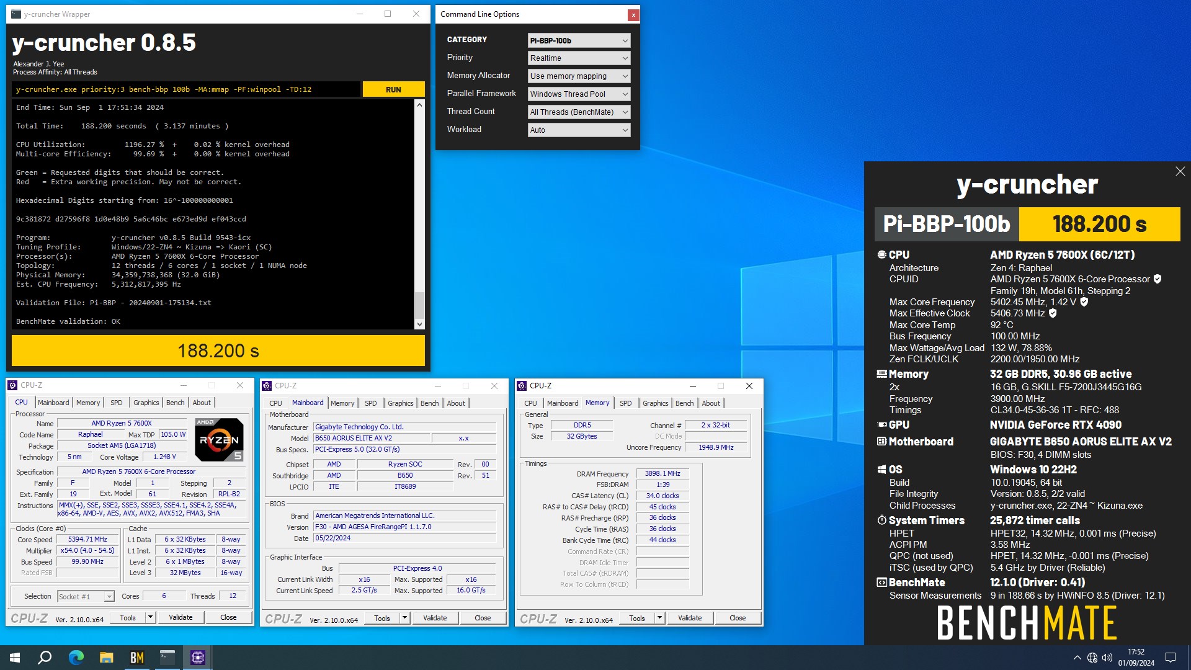Click yellow 188.200 s result bar
This screenshot has height=670, width=1191.
click(x=218, y=351)
